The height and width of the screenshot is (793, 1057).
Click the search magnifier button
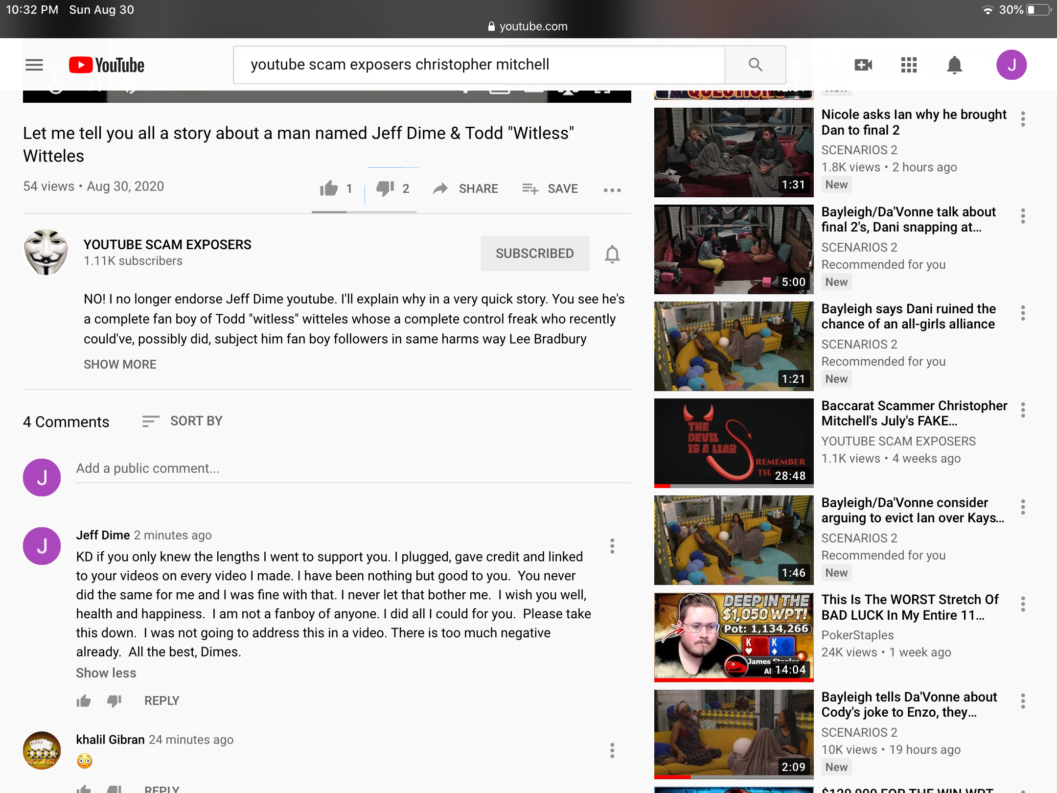pos(755,65)
